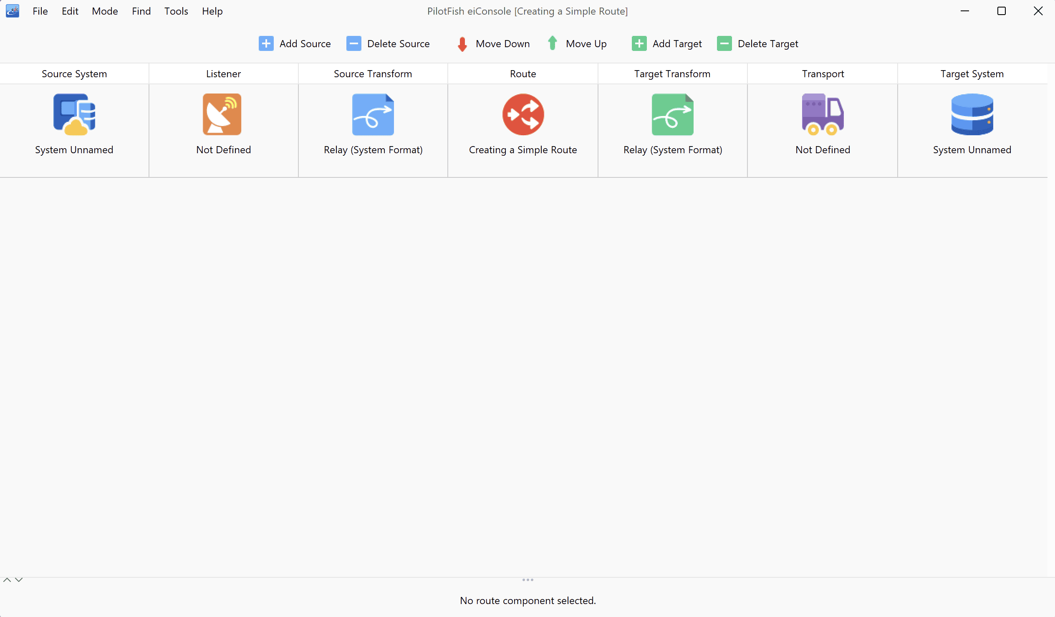Click the blue plus Add Source icon

(266, 43)
